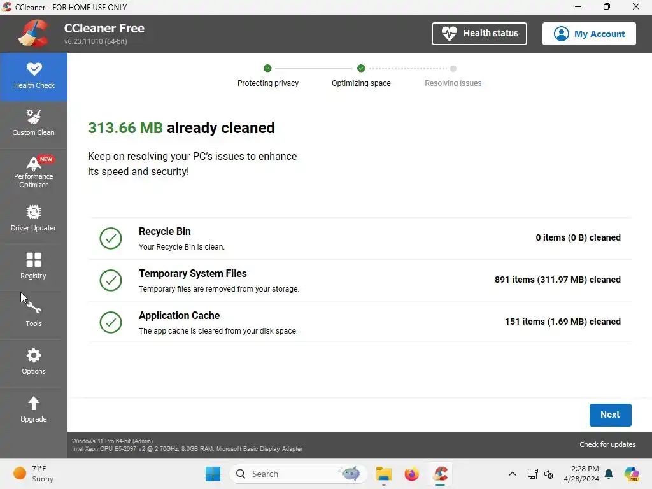Open the Registry section

click(34, 267)
